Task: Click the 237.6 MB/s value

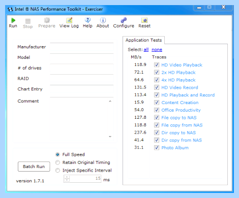Action: tap(140, 133)
